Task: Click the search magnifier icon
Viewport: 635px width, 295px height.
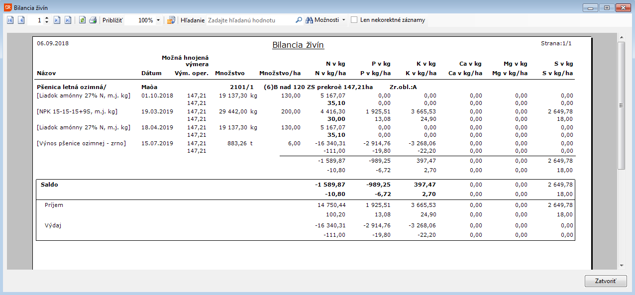Action: coord(299,20)
